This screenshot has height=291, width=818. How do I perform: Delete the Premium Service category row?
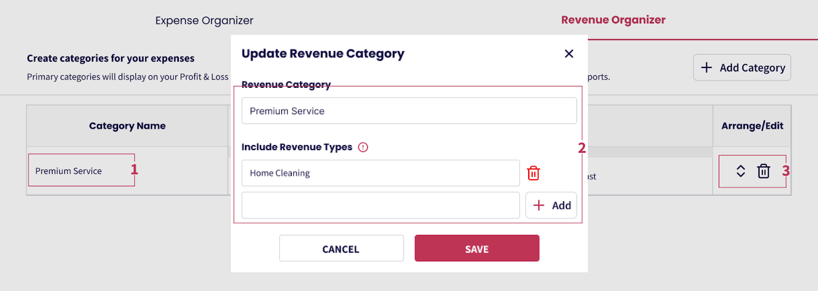coord(763,171)
